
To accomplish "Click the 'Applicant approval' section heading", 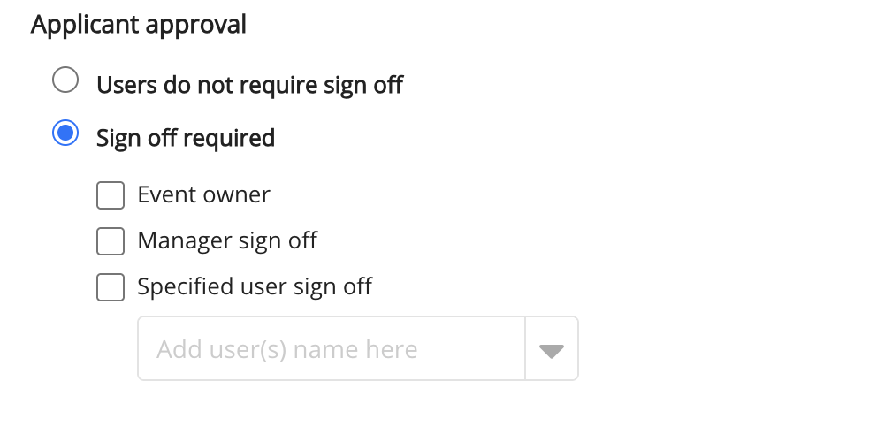I will (139, 25).
